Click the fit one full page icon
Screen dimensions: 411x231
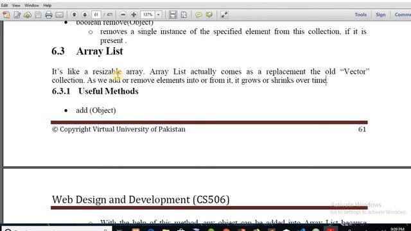(x=184, y=15)
